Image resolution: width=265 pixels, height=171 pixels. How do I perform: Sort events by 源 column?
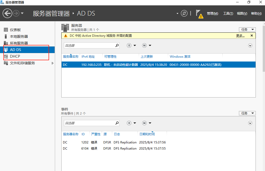click(105, 134)
